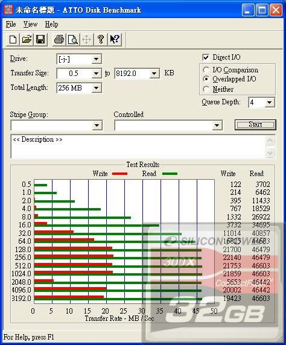
Task: Start the disk benchmark
Action: coord(255,125)
